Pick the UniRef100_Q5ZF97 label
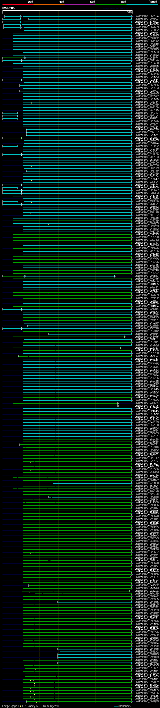Viewport: 160px width, 708px height. 146,356
